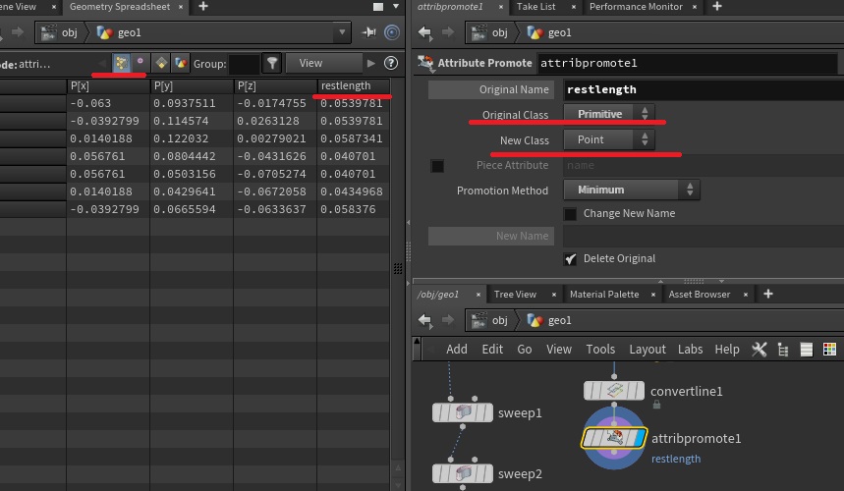The height and width of the screenshot is (491, 844).
Task: Uncheck the Delete Original checkbox
Action: (x=570, y=259)
